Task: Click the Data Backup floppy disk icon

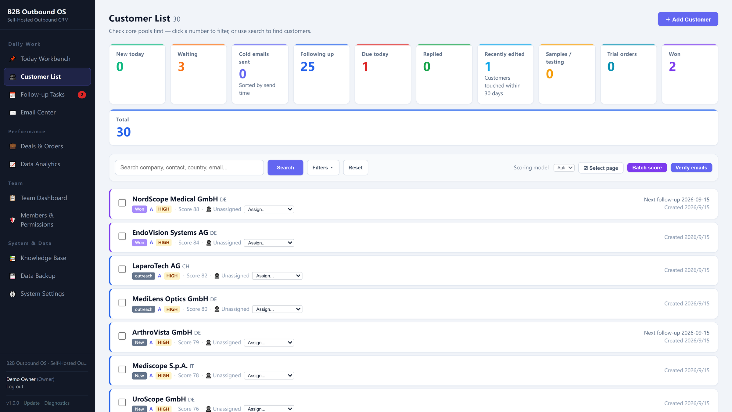Action: [x=13, y=276]
